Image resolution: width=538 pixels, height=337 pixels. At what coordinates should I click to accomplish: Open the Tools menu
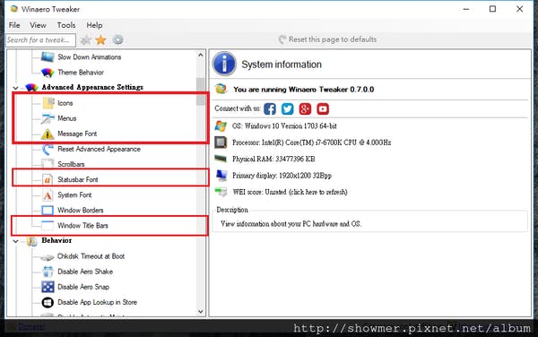pyautogui.click(x=66, y=25)
